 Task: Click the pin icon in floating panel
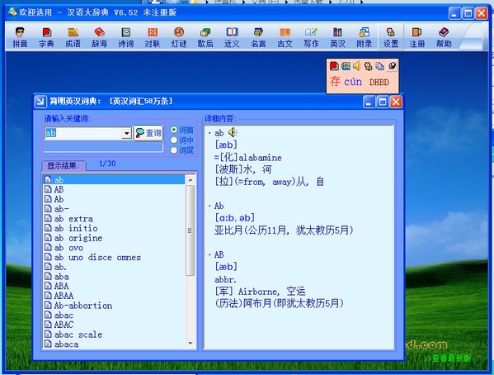[x=392, y=66]
